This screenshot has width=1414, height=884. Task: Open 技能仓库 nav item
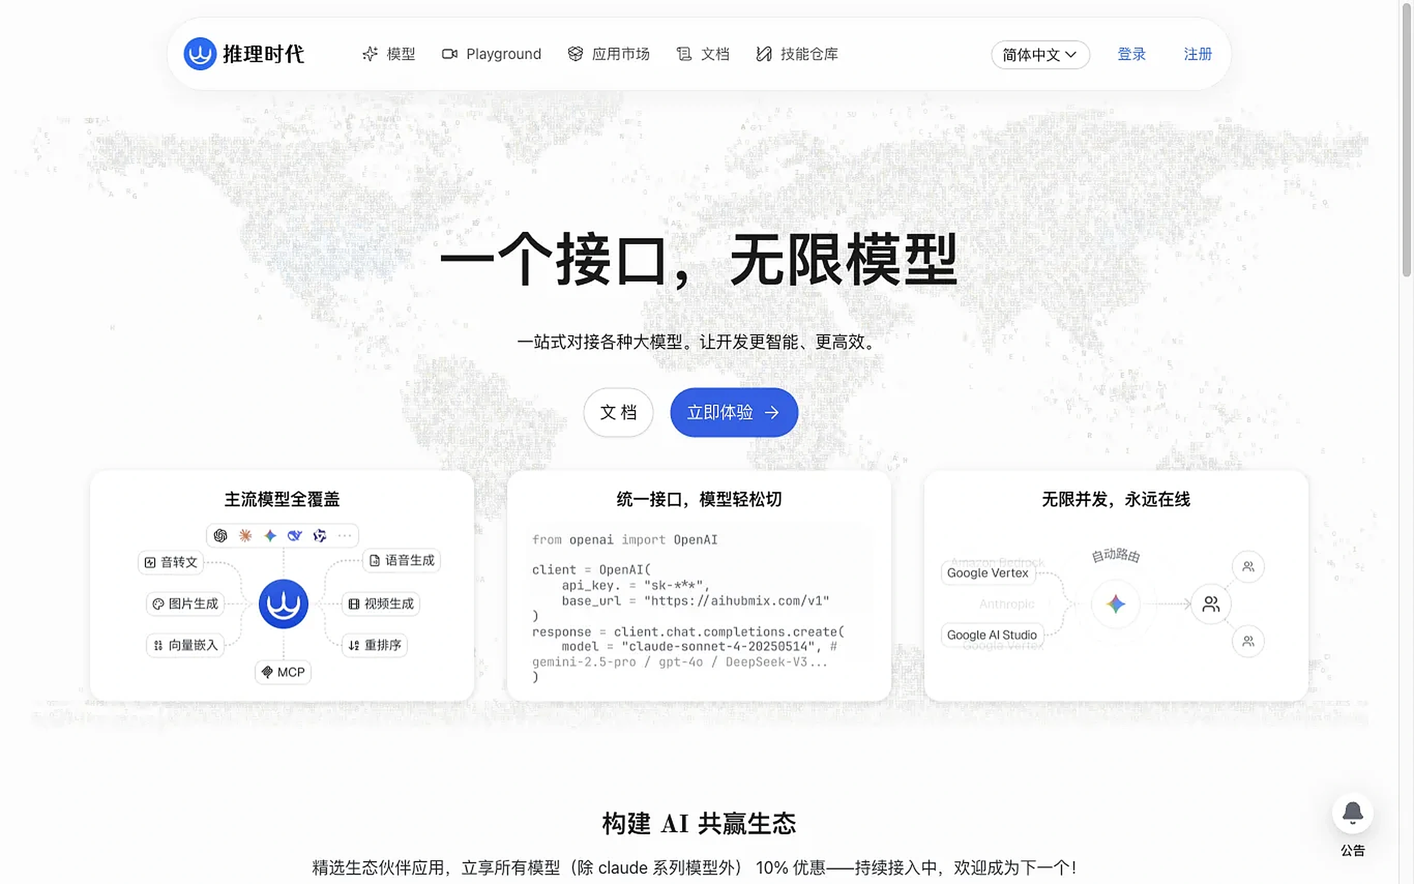click(x=797, y=54)
